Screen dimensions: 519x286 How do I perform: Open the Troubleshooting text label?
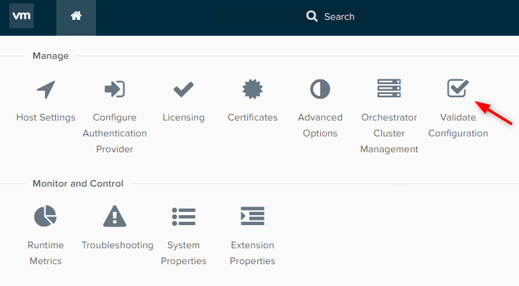[117, 246]
